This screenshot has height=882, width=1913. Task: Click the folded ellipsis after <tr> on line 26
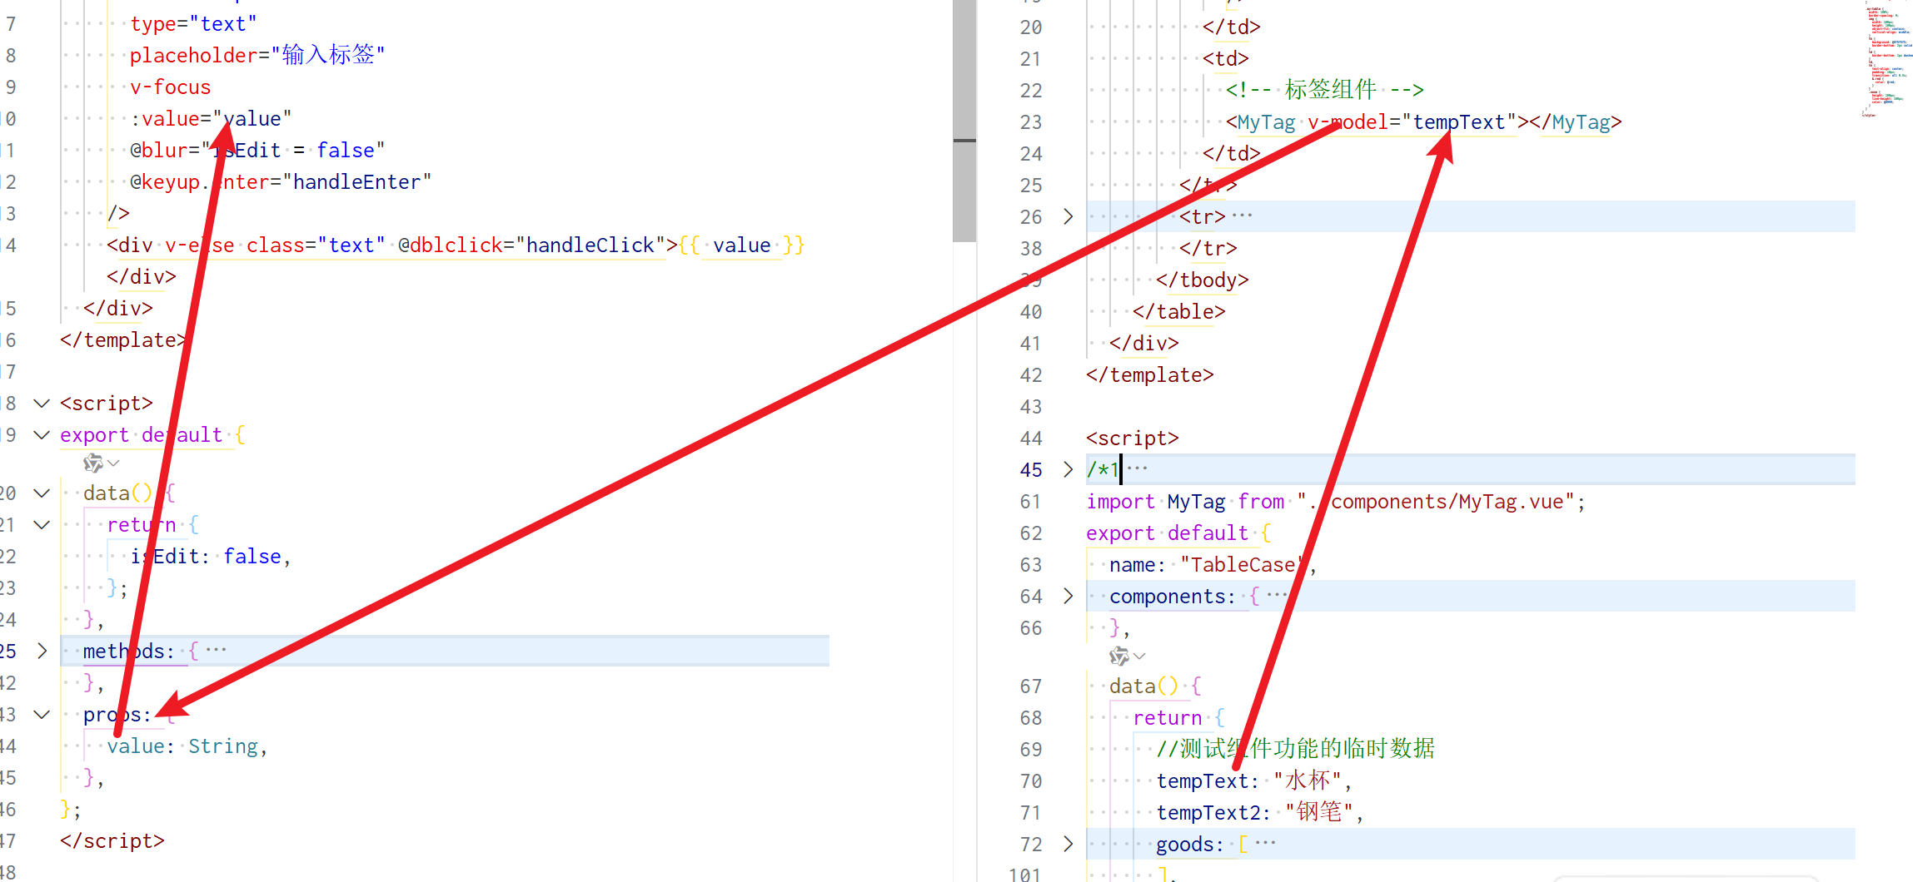(x=1242, y=216)
